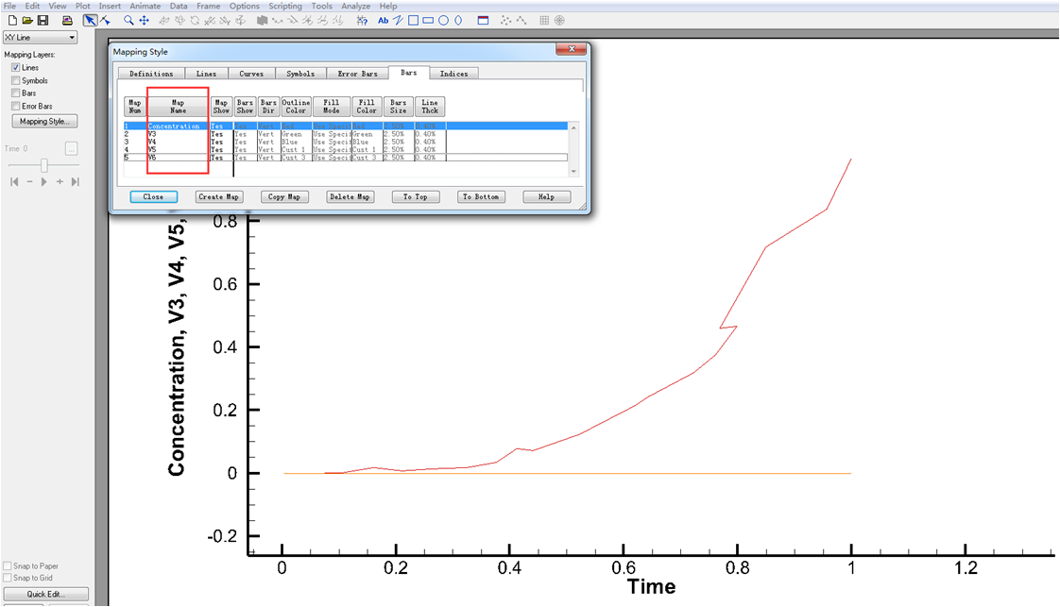Click the grid-pattern toolbar icon
This screenshot has width=1060, height=607.
544,20
